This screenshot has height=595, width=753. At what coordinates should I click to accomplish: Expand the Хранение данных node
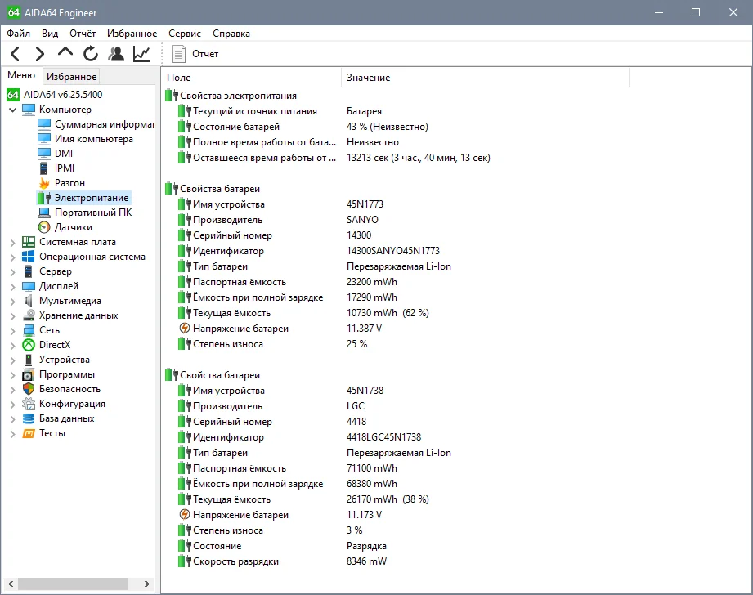pos(12,315)
